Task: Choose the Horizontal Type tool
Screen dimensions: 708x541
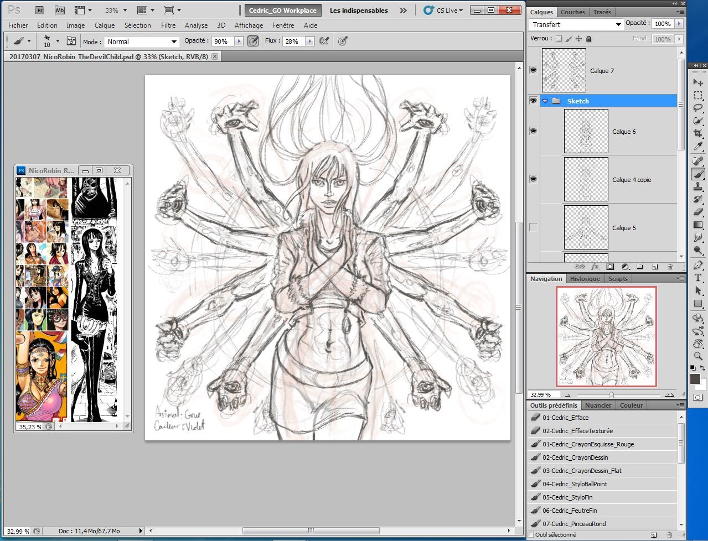Action: (697, 278)
